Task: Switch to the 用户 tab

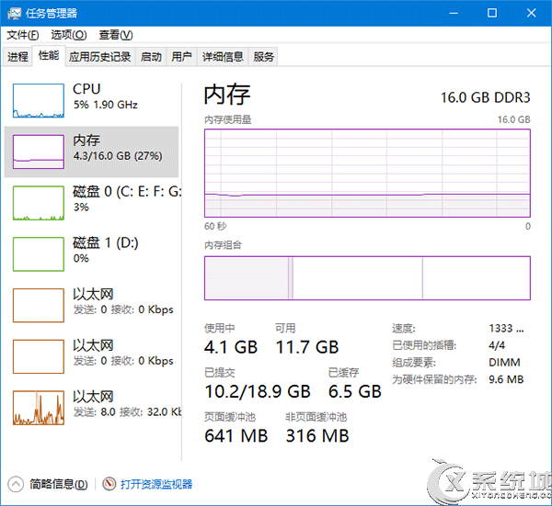Action: pos(181,57)
